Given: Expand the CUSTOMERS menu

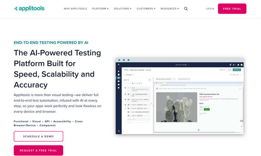Looking at the screenshot, I should click(x=146, y=9).
